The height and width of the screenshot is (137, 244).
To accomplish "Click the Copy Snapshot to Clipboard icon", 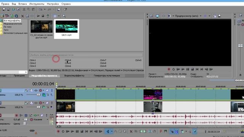I will (x=215, y=16).
